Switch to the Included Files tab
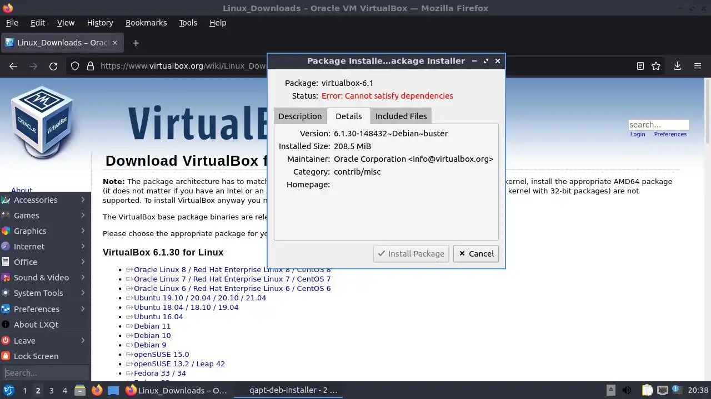Screen dimensions: 711x399 tap(401, 116)
